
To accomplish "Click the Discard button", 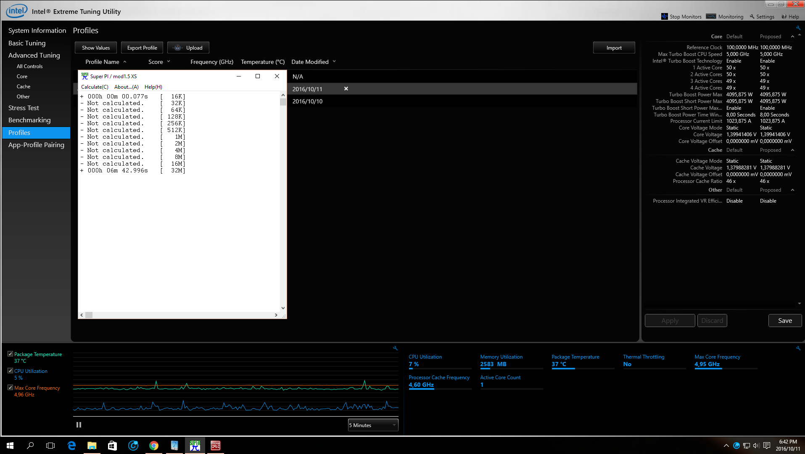I will coord(712,320).
